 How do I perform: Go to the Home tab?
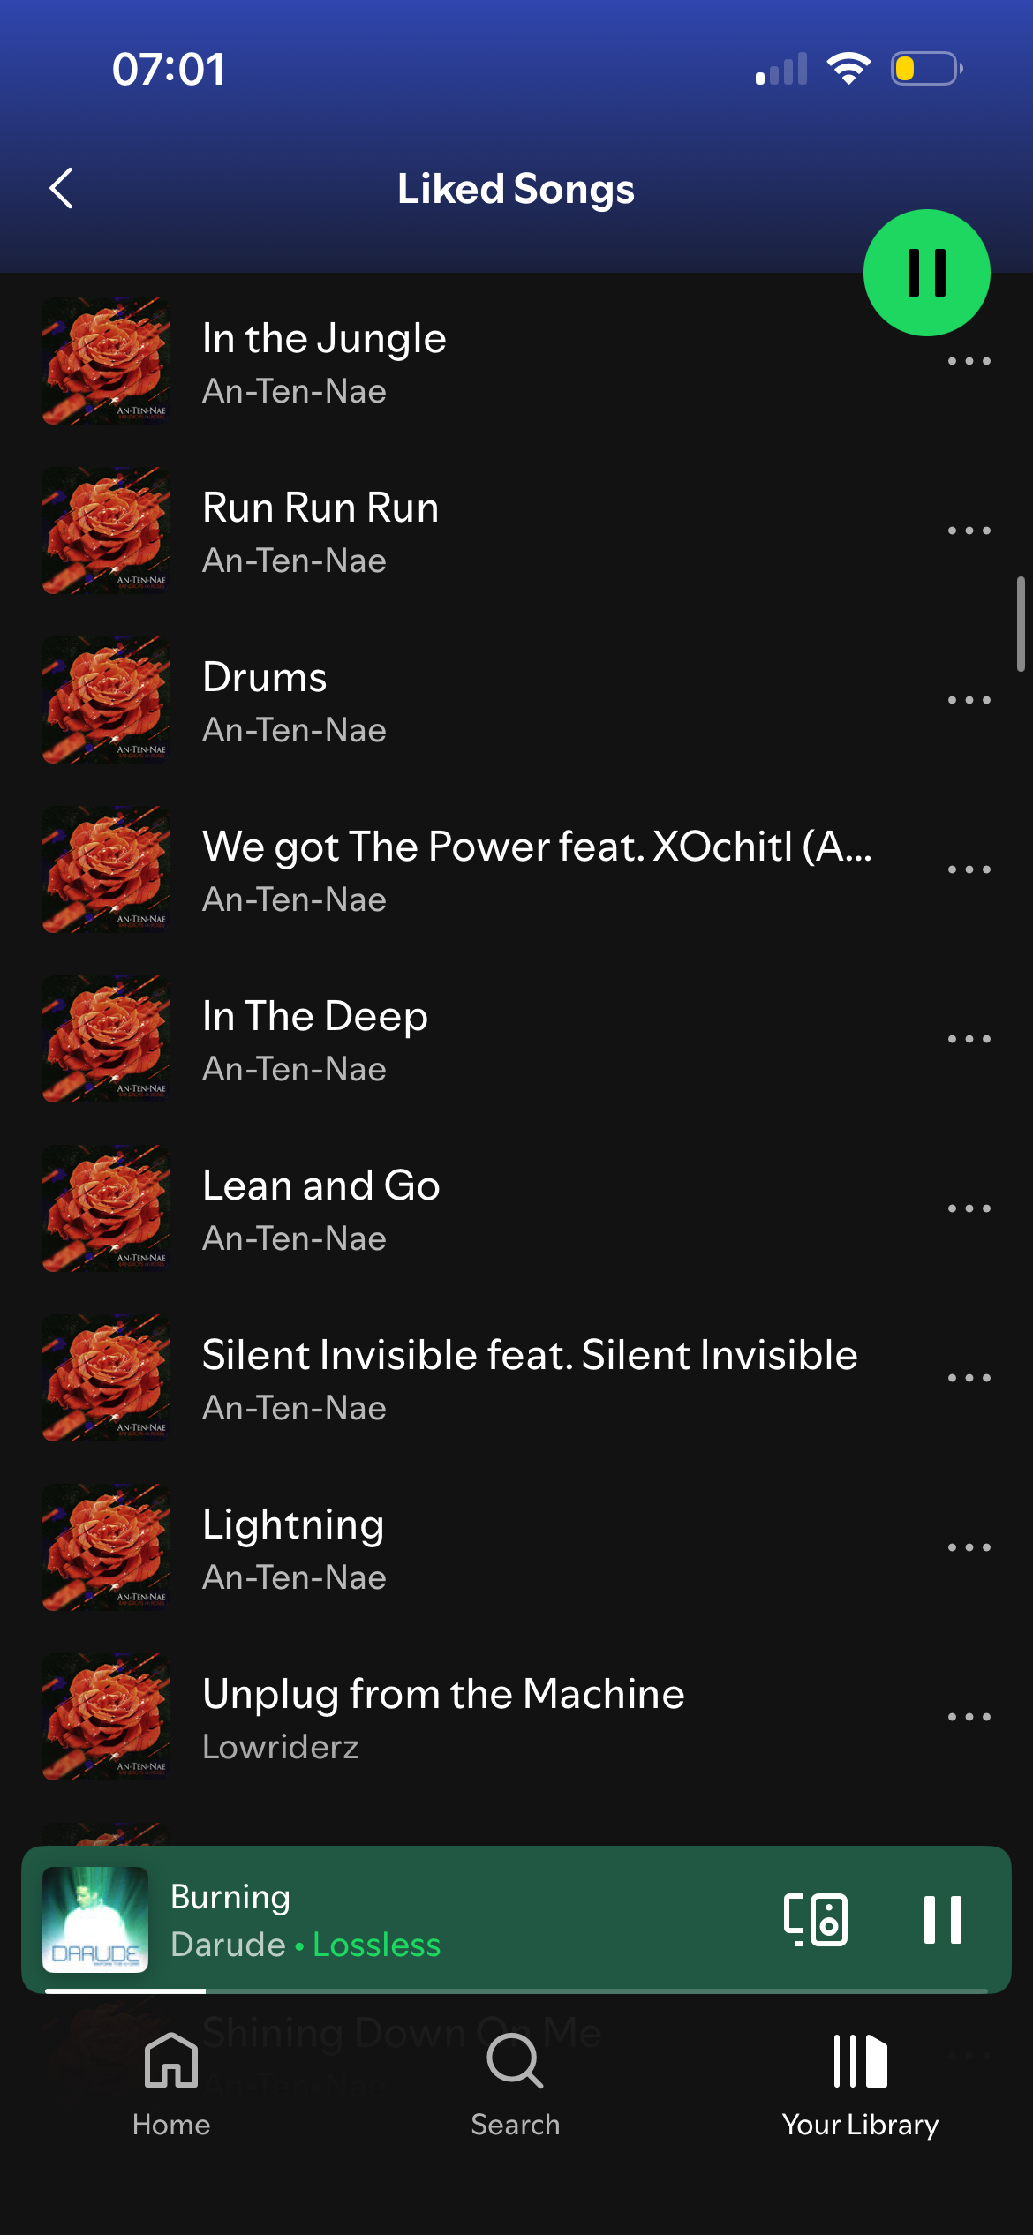pos(171,2085)
